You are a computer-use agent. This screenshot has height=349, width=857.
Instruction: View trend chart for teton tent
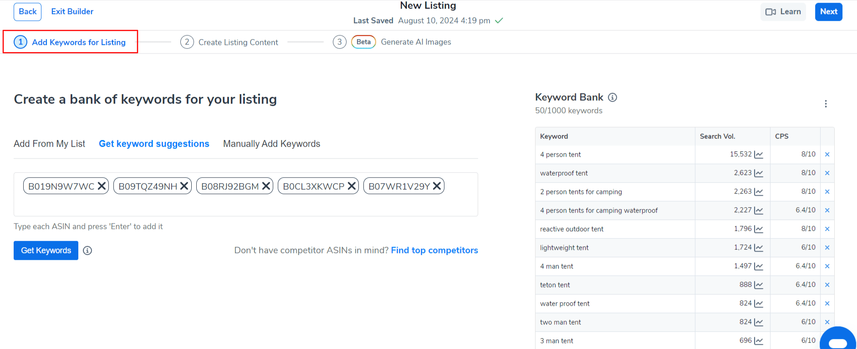click(759, 285)
